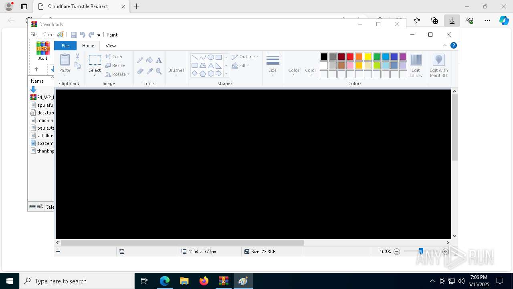Select the Fill with color bucket tool
513x289 pixels.
tap(149, 60)
